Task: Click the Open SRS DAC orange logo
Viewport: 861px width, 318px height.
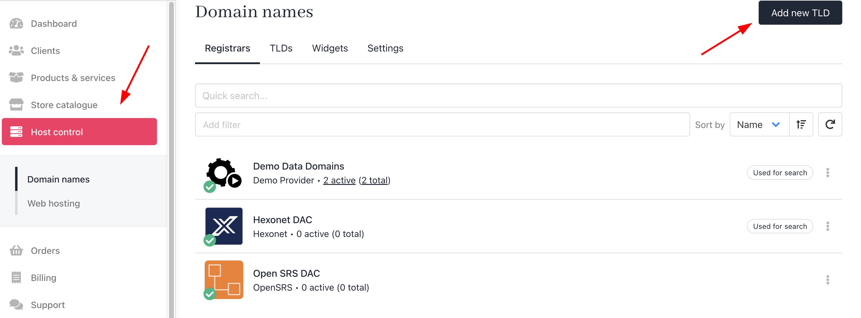Action: tap(224, 280)
